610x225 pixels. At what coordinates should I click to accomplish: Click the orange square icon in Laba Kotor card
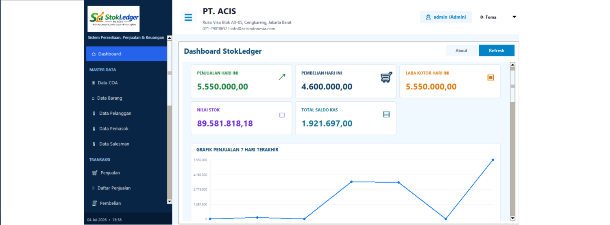[x=490, y=77]
